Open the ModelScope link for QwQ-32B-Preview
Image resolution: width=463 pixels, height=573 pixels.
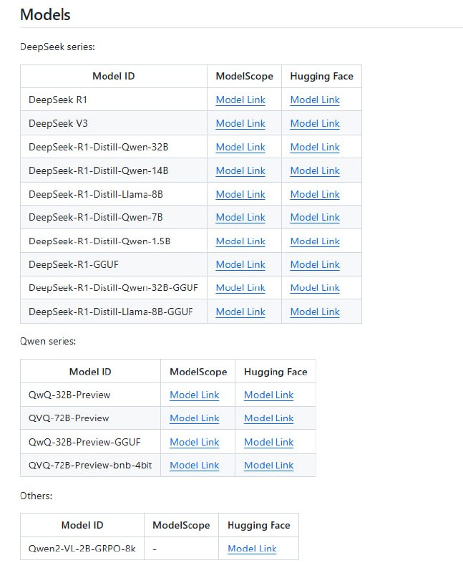[195, 395]
